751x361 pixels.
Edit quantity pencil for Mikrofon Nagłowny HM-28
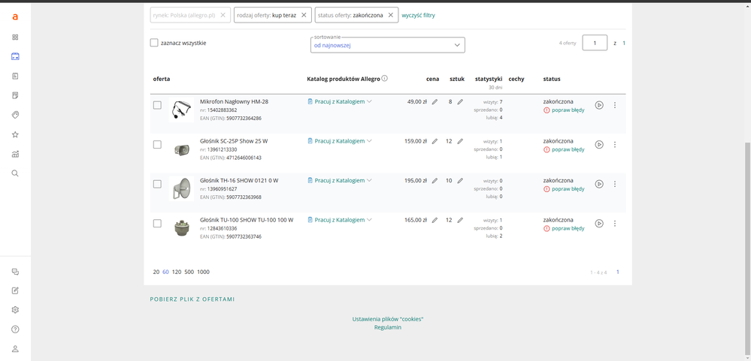tap(460, 102)
